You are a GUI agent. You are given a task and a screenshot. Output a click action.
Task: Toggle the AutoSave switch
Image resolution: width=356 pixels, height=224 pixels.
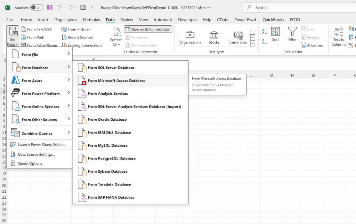coord(37,7)
